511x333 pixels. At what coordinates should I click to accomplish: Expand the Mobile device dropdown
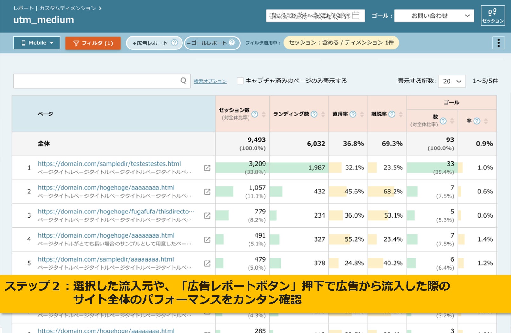(36, 43)
